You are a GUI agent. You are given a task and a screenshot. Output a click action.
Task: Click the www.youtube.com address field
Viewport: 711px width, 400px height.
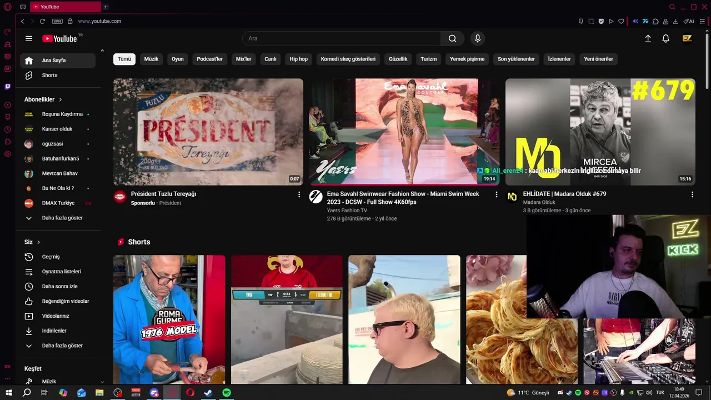99,21
